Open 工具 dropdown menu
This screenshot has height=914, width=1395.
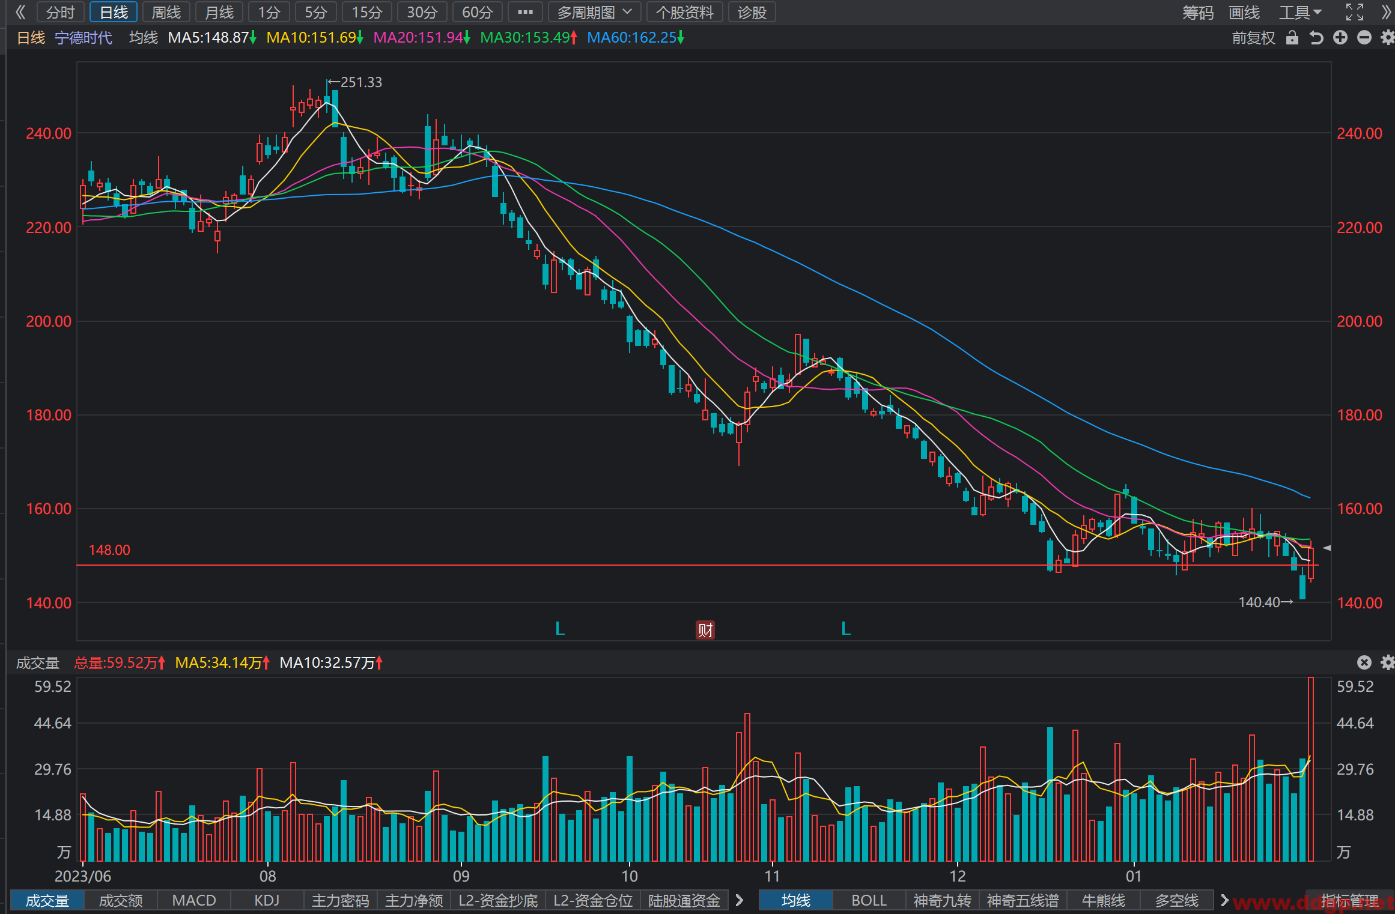1301,12
